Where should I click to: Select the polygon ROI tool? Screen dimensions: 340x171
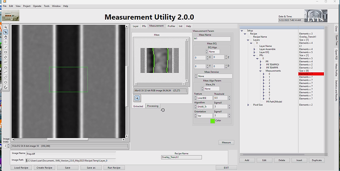pyautogui.click(x=5, y=67)
